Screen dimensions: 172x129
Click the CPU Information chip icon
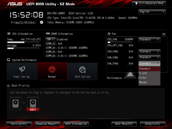[x=9, y=34]
